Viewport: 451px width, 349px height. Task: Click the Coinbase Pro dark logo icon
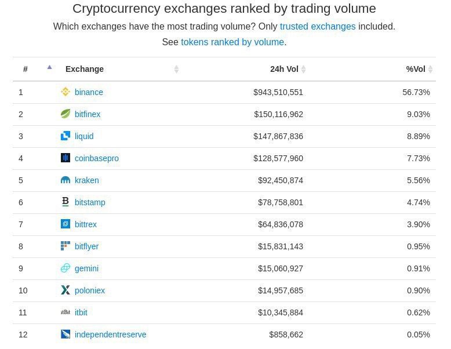(66, 158)
